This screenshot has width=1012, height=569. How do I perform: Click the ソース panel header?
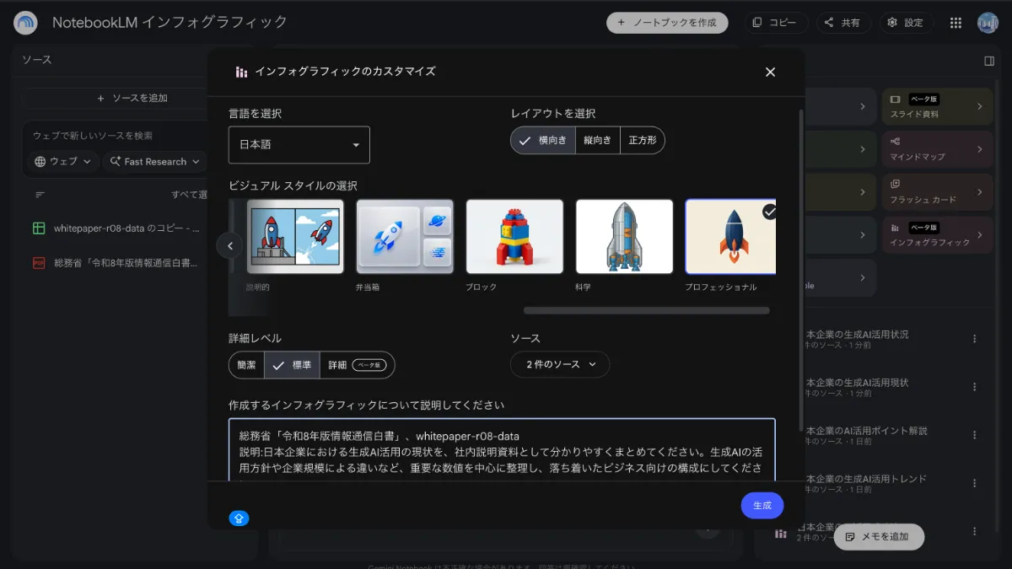tap(37, 60)
